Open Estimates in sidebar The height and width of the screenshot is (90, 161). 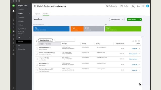(21, 21)
